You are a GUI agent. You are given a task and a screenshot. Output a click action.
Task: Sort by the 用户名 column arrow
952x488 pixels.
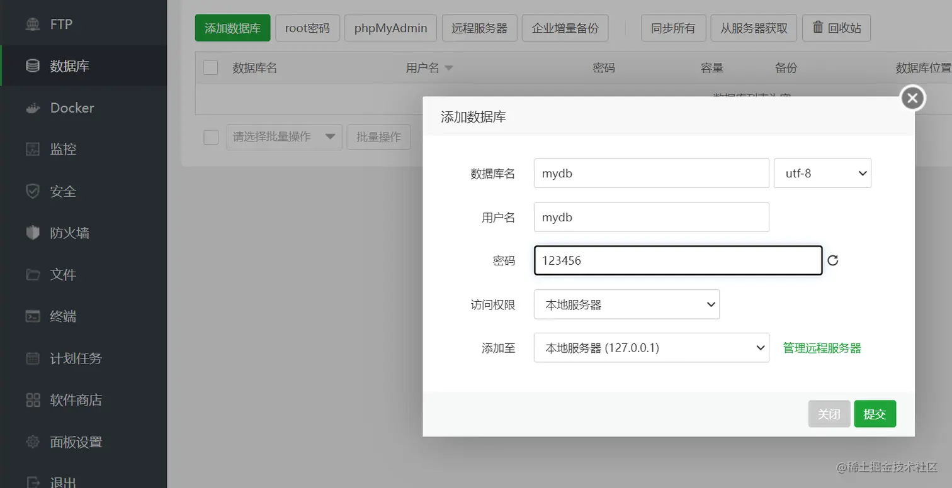click(449, 68)
